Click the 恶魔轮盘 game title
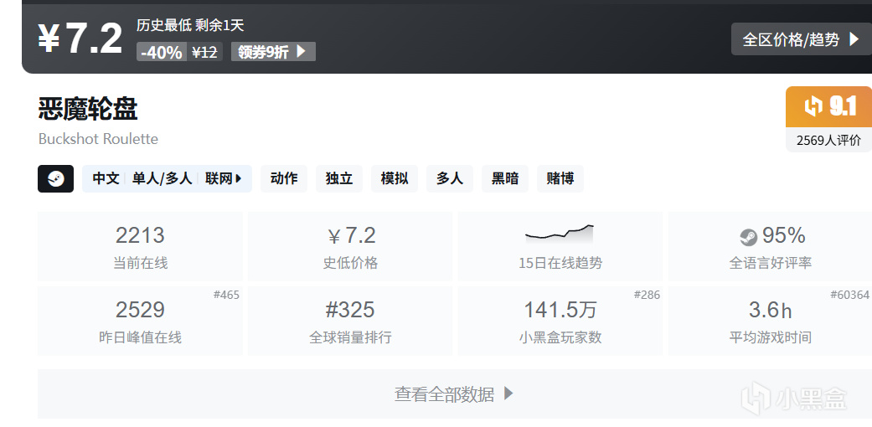Screen dimensions: 872x427 coord(88,108)
